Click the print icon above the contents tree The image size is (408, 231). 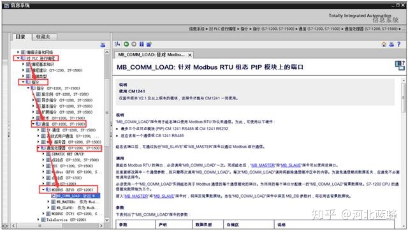pyautogui.click(x=103, y=45)
